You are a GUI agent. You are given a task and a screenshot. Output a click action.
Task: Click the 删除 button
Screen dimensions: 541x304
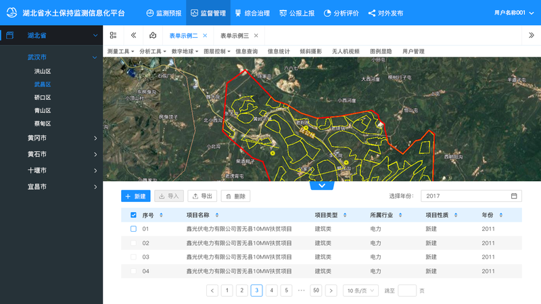235,196
